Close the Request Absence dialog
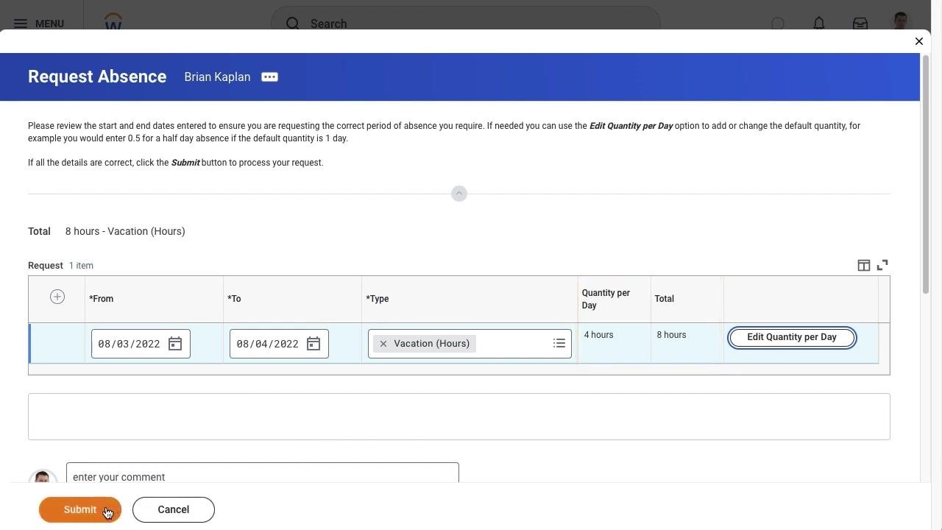 point(919,41)
